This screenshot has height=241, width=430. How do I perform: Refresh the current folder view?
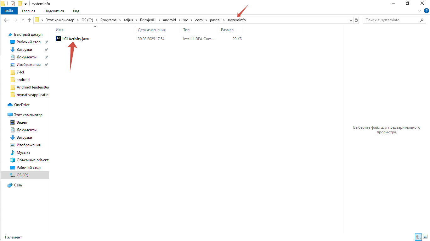pos(356,20)
